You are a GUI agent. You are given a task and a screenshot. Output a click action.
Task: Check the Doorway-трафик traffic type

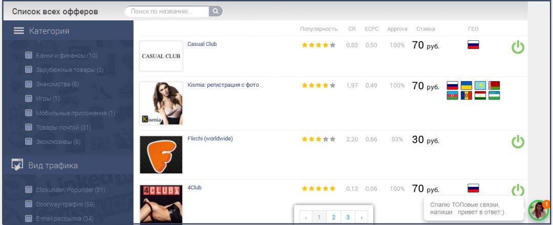pyautogui.click(x=29, y=204)
